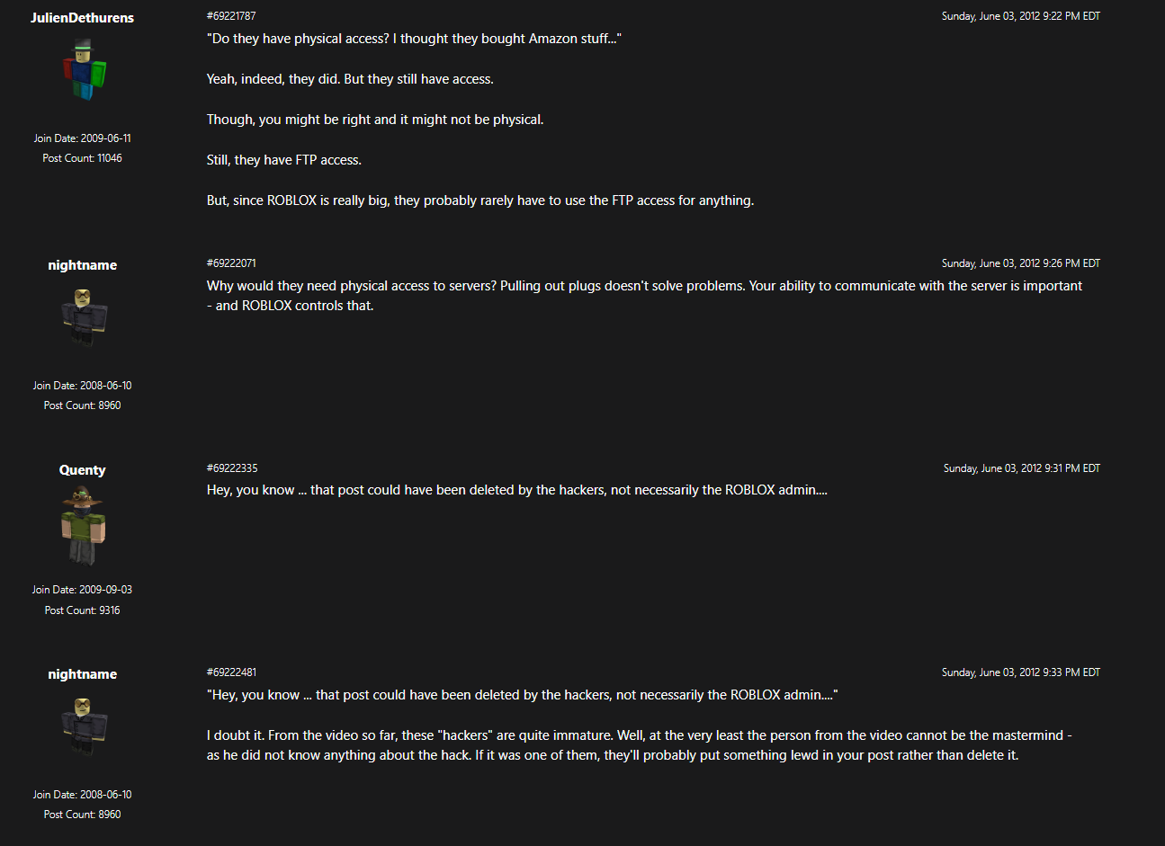Screen dimensions: 1165x846
Task: Open the bottom nightname username link
Action: (x=82, y=674)
